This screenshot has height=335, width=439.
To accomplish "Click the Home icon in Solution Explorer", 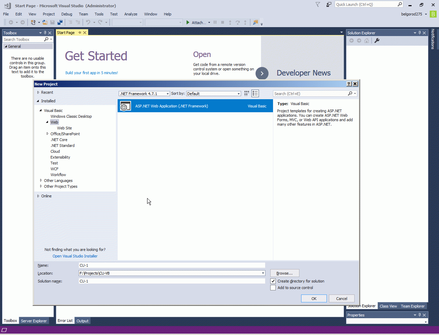I will tap(367, 41).
